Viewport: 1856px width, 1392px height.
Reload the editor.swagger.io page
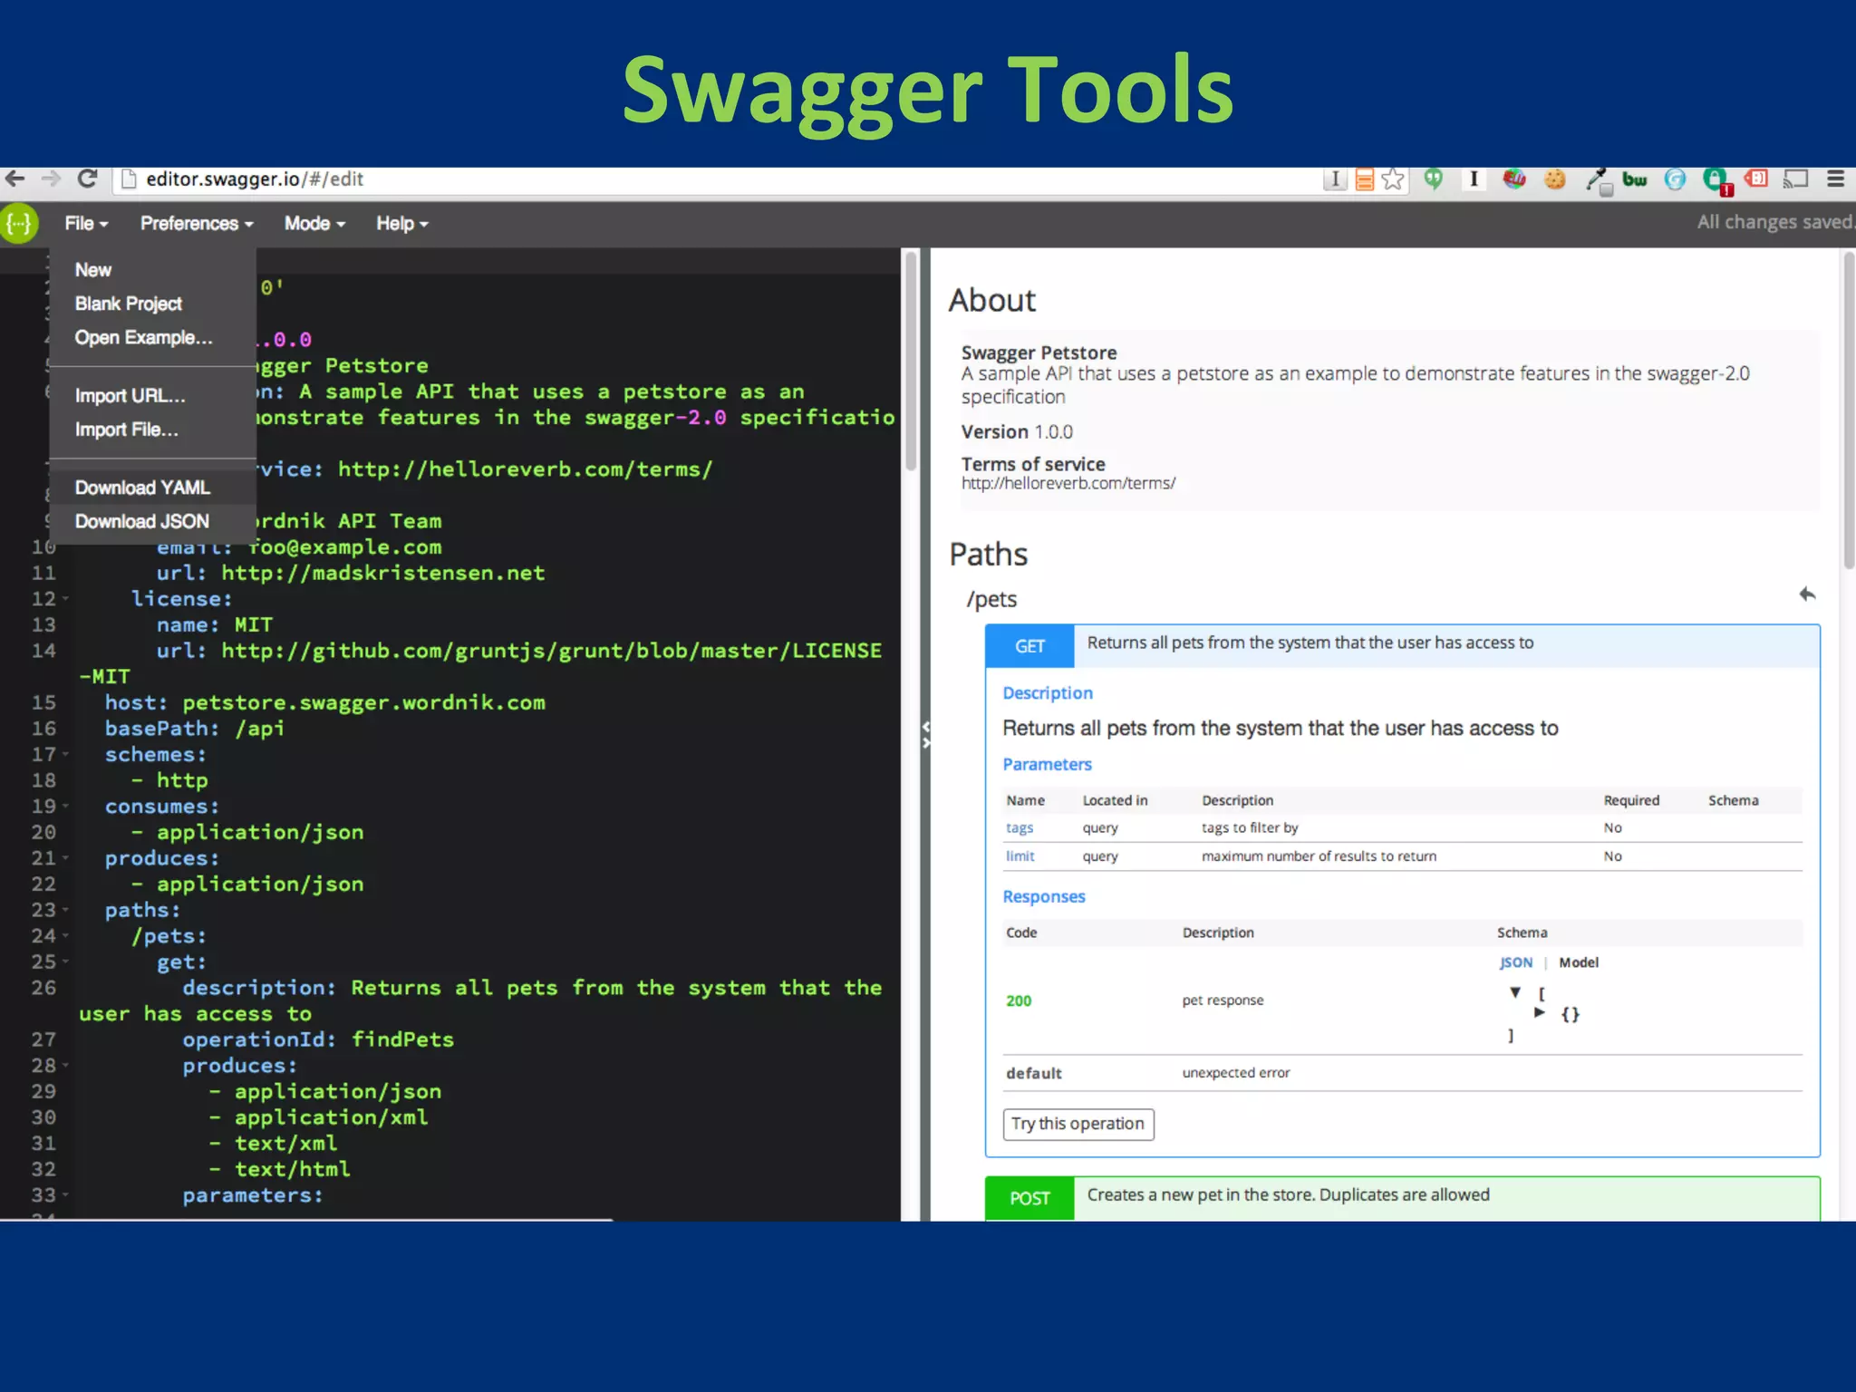click(87, 179)
